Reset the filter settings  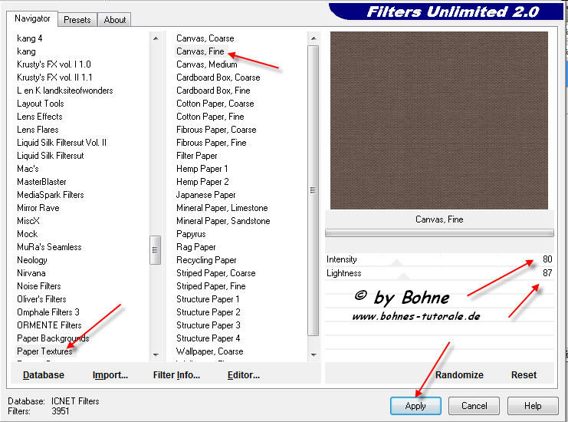pos(524,375)
